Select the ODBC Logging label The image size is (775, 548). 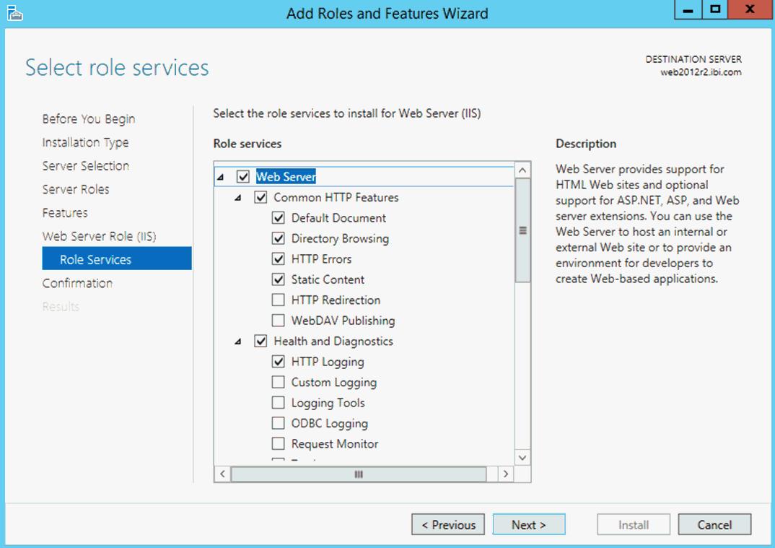330,423
